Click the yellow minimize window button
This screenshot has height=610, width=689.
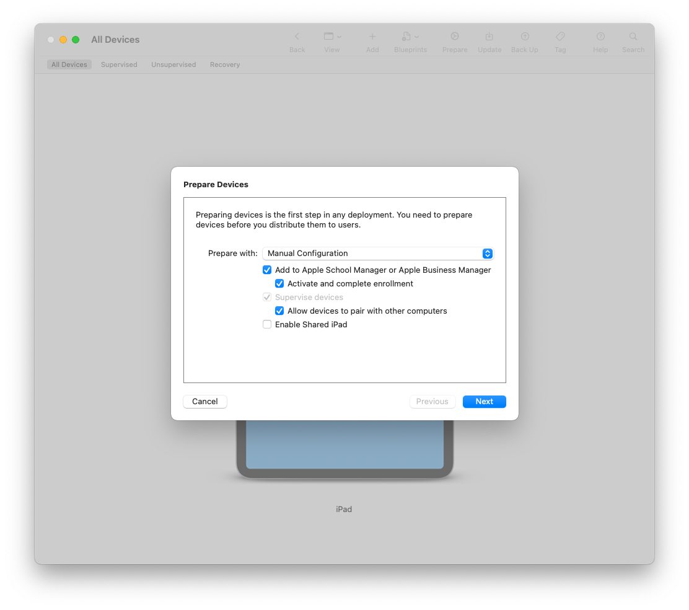click(63, 40)
